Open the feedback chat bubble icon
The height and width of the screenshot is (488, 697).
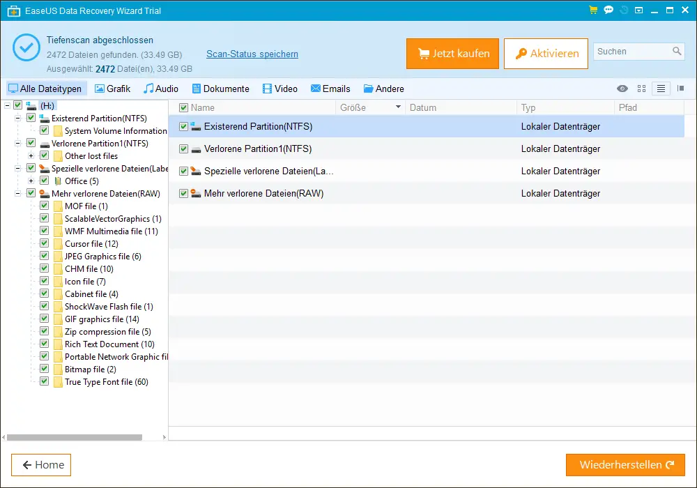[608, 10]
